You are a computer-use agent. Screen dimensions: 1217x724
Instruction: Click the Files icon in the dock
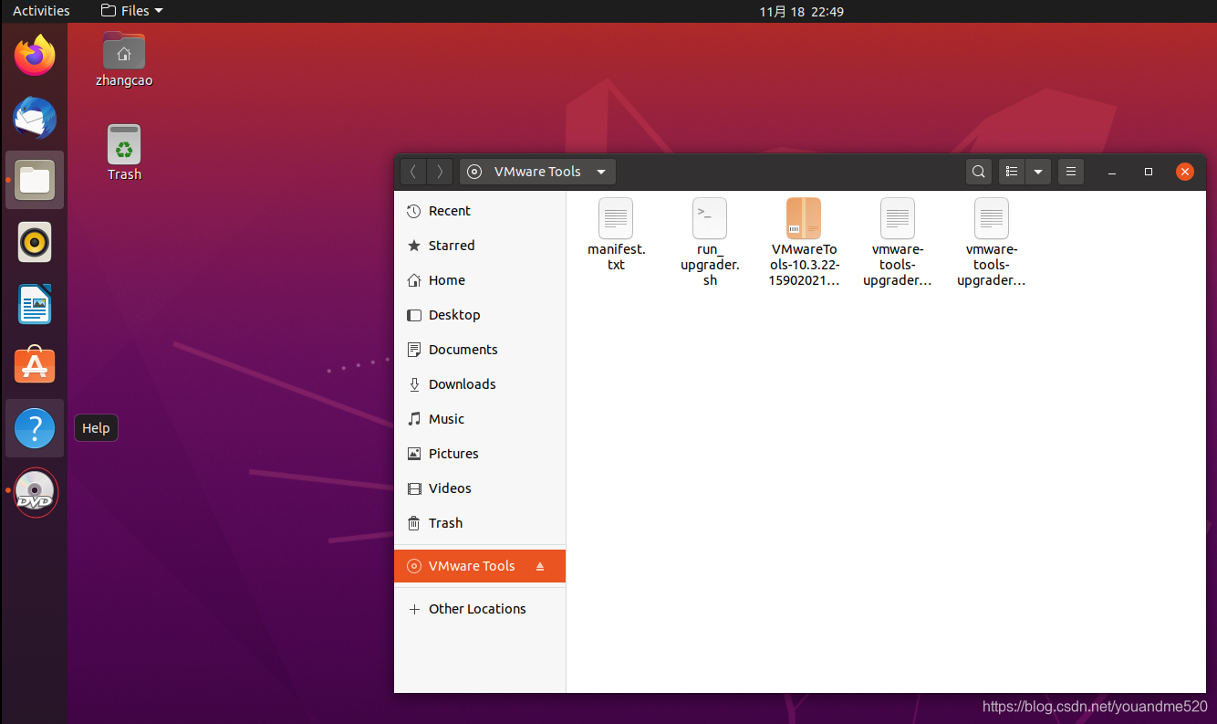[35, 180]
